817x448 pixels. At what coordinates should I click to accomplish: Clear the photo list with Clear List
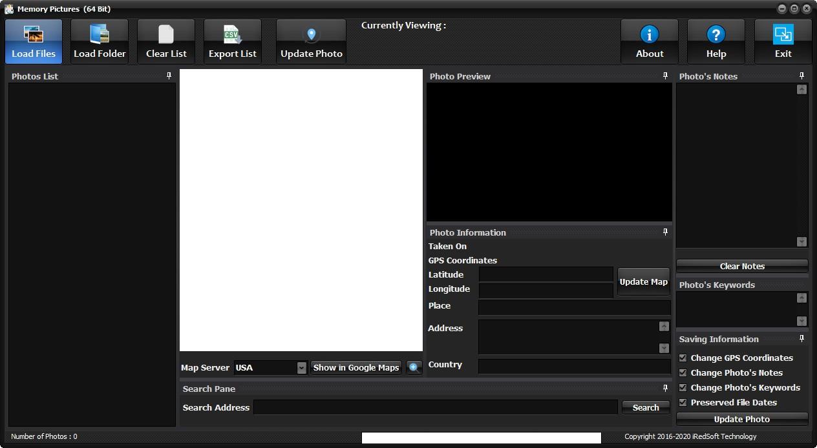click(166, 41)
